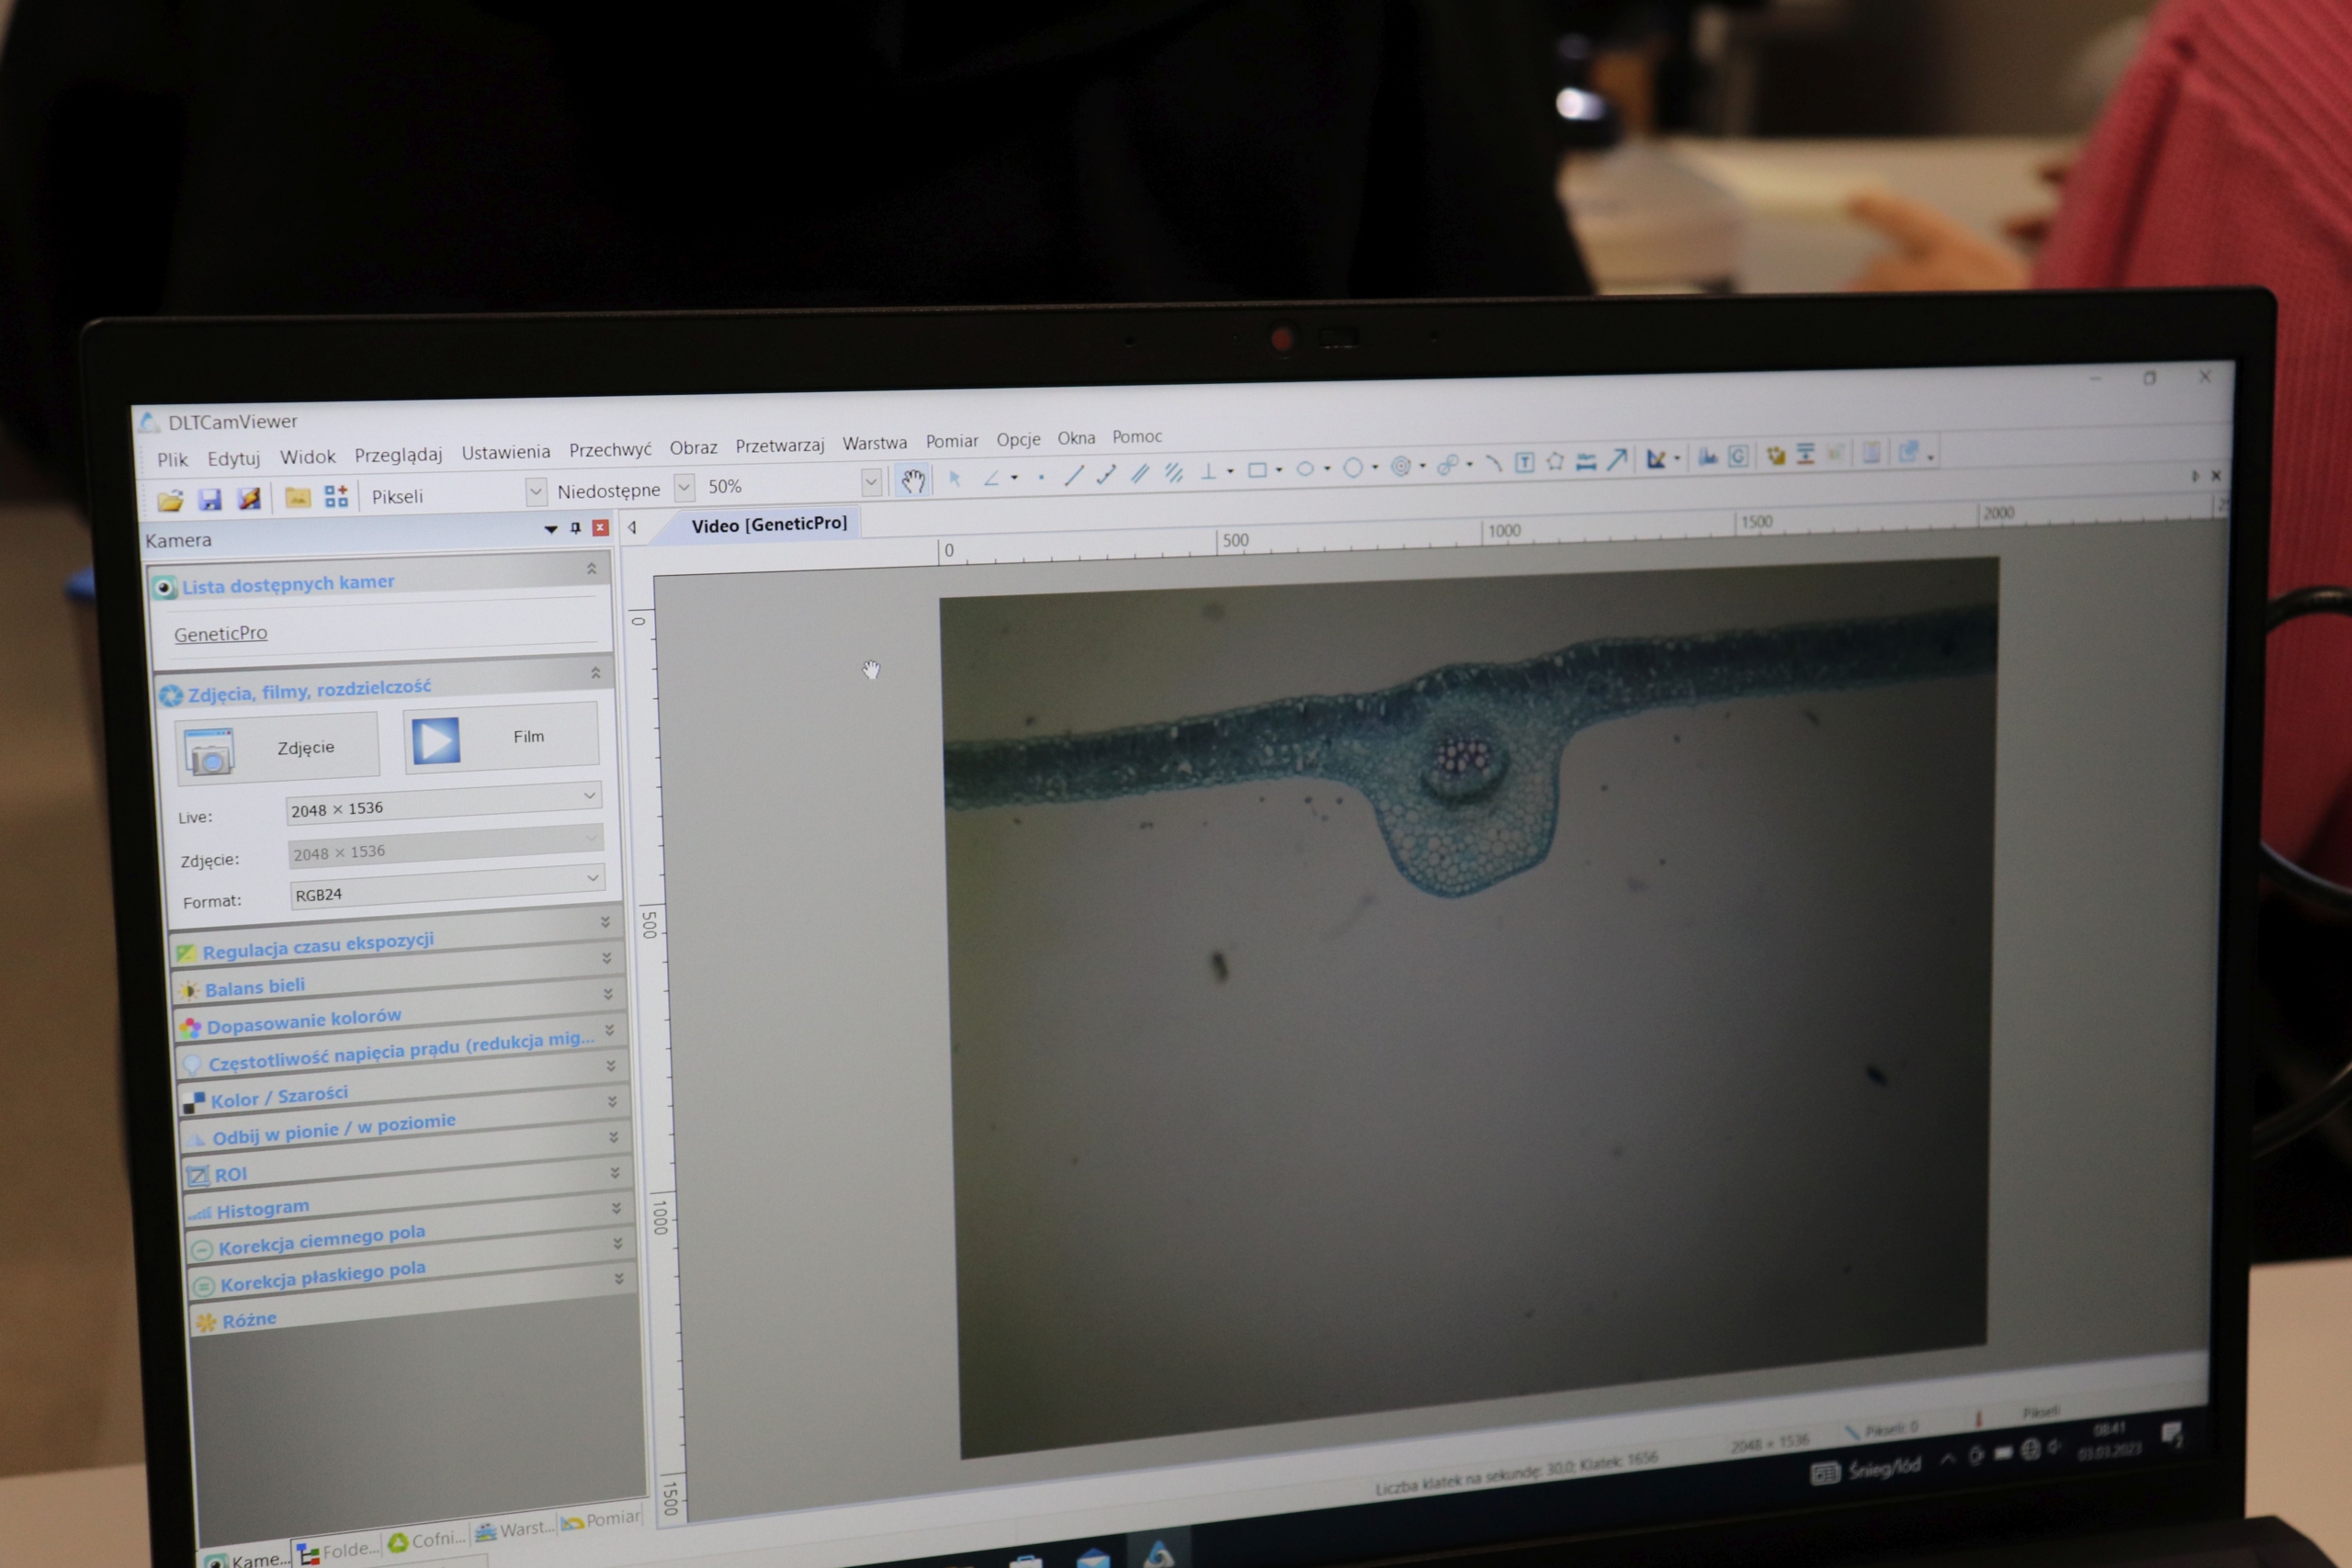This screenshot has height=1568, width=2352.
Task: Open the Ustawienia menu
Action: coord(506,452)
